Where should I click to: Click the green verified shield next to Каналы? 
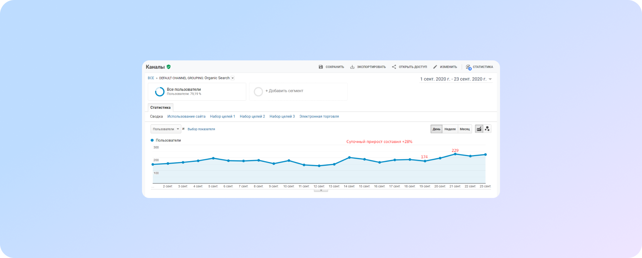click(169, 67)
